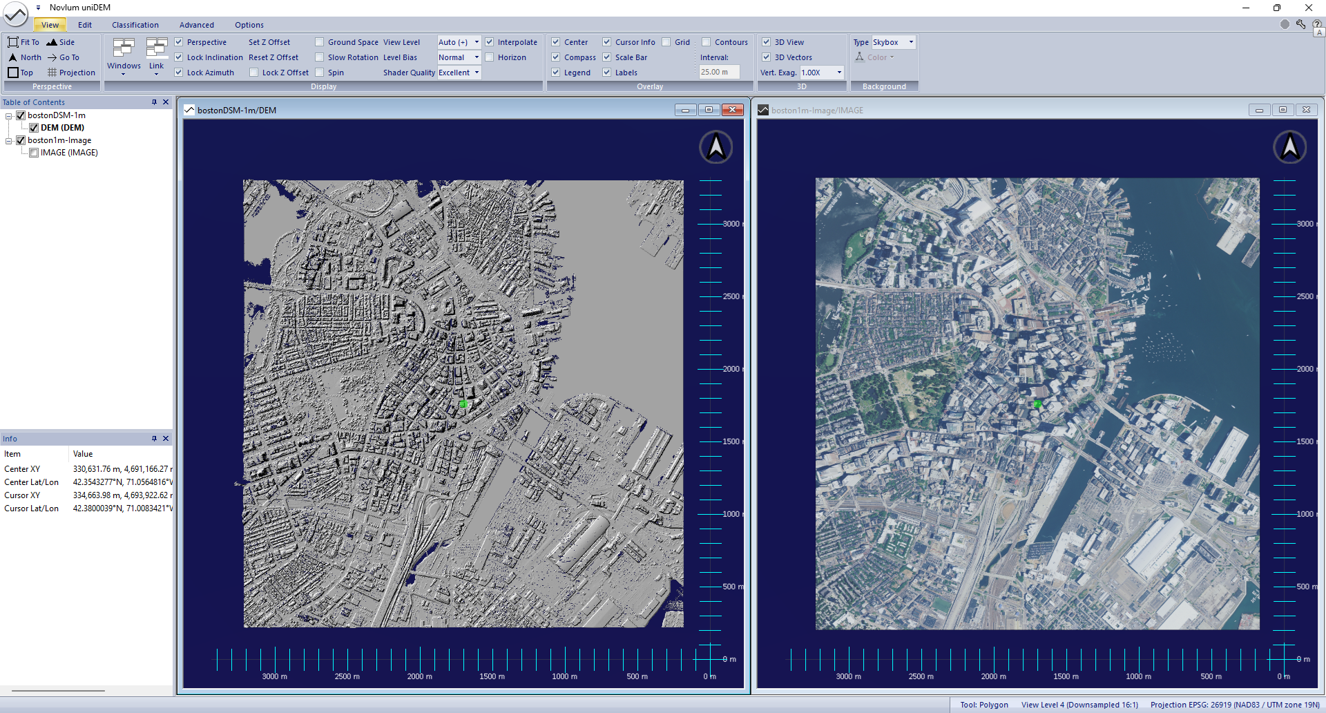Viewport: 1326px width, 713px height.
Task: Open Background Type Skybox dropdown
Action: point(894,42)
